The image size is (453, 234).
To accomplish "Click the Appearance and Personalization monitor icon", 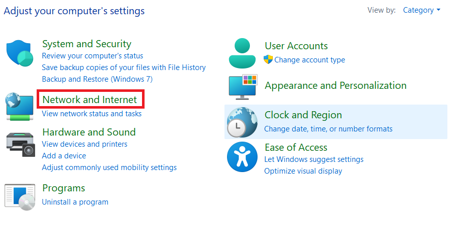I will (242, 86).
